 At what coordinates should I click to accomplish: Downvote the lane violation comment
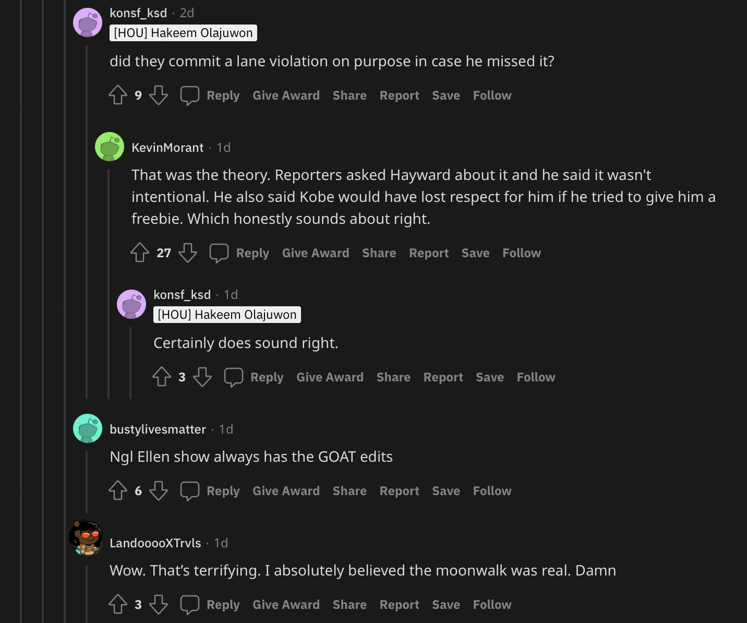tap(159, 95)
